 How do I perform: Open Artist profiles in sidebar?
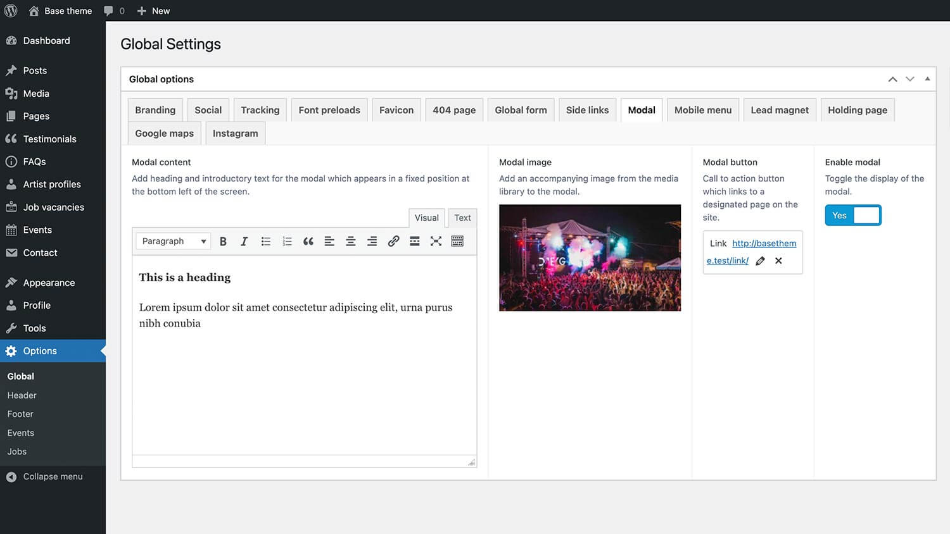coord(52,184)
